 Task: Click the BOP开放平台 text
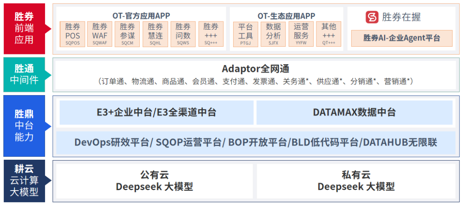258,143
